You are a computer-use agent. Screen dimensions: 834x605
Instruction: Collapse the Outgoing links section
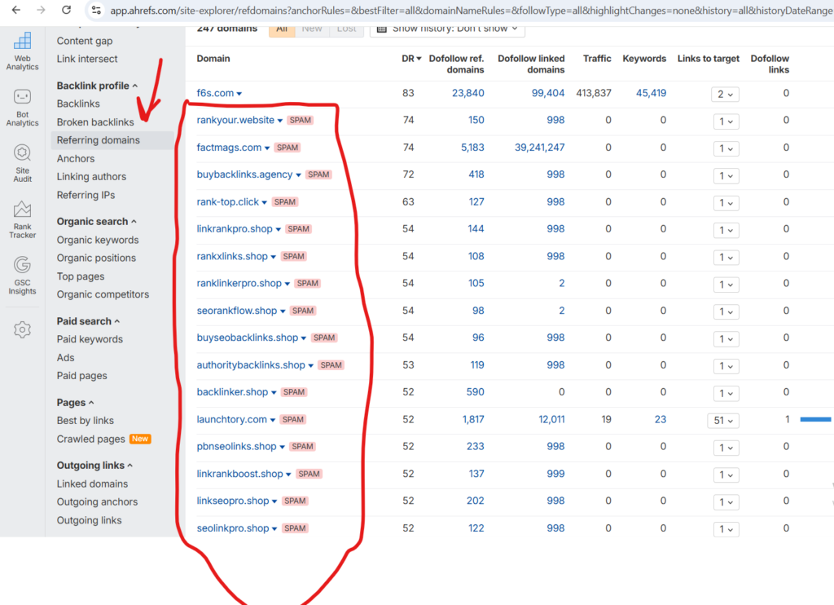point(94,466)
